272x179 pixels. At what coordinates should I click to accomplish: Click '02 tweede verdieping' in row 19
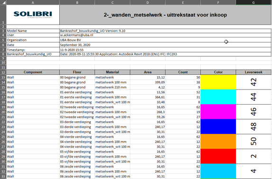[77, 107]
